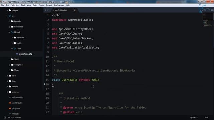This screenshot has height=120, width=214.
Task: Switch to the UsersTable.php tab
Action: [x=60, y=10]
